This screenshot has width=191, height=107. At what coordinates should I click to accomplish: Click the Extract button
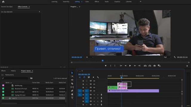click(150, 66)
